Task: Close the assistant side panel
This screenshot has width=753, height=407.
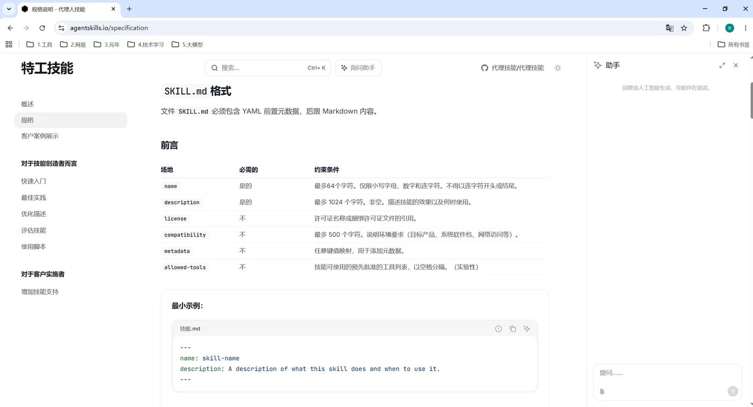Action: 736,65
